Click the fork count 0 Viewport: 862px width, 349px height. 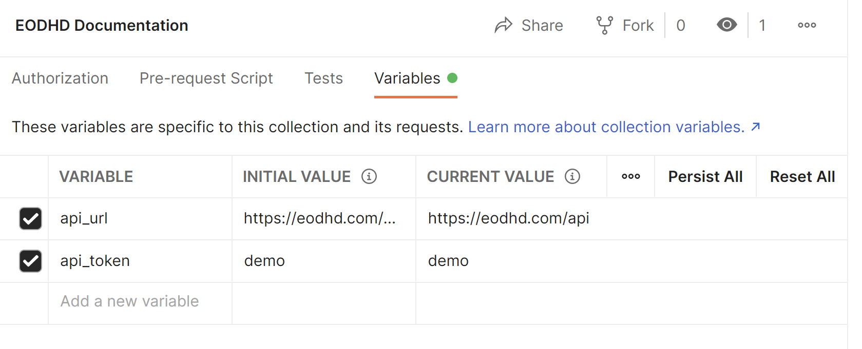[681, 25]
